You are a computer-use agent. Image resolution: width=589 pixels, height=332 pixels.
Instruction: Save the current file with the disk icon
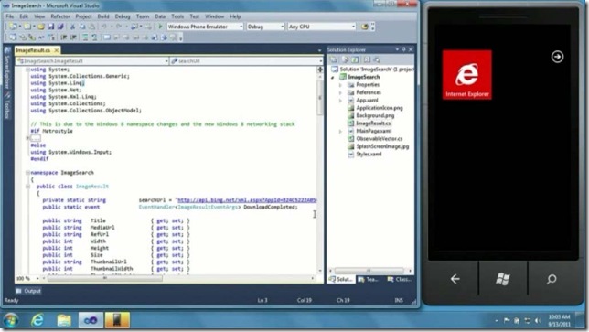[x=50, y=27]
